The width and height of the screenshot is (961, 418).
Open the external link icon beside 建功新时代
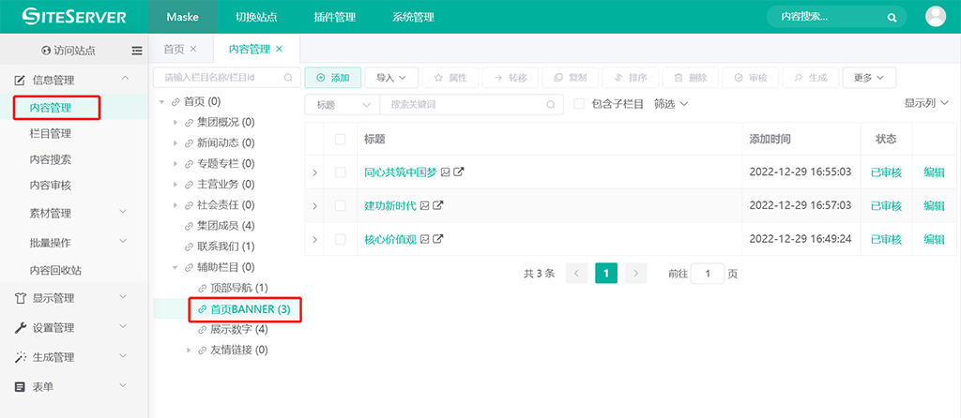(x=437, y=205)
